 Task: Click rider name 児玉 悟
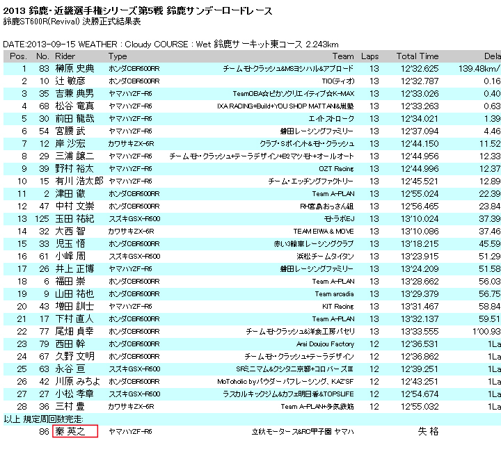70,243
